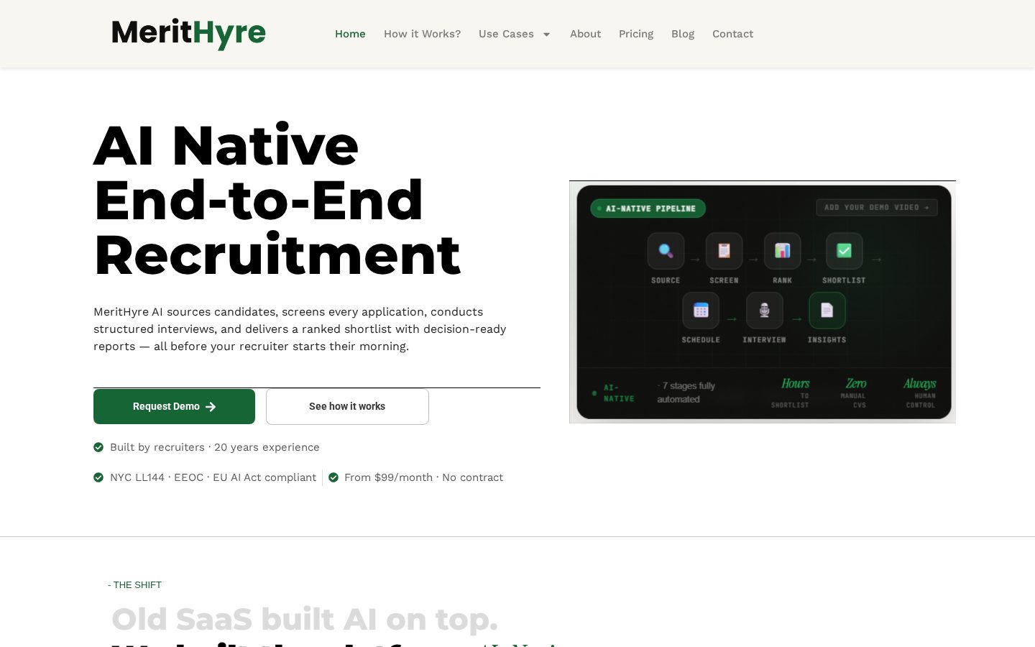1035x647 pixels.
Task: Click the Screen clipboard icon in pipeline
Action: 724,251
